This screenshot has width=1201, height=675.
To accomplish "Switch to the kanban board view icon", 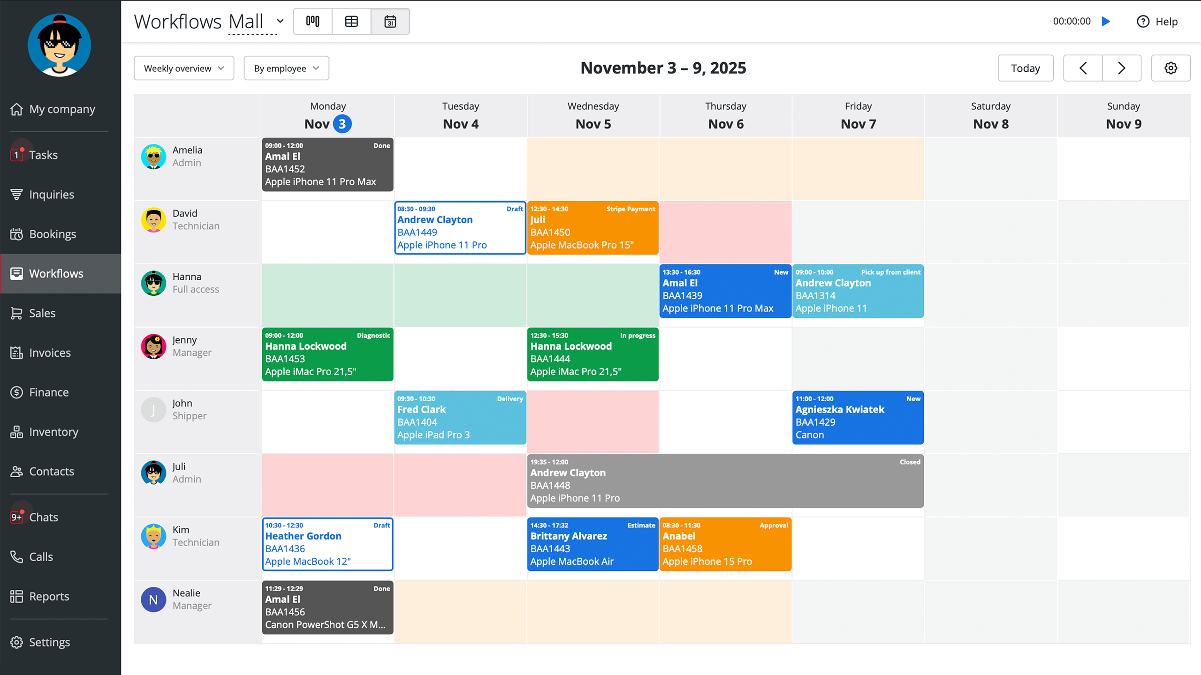I will click(312, 22).
